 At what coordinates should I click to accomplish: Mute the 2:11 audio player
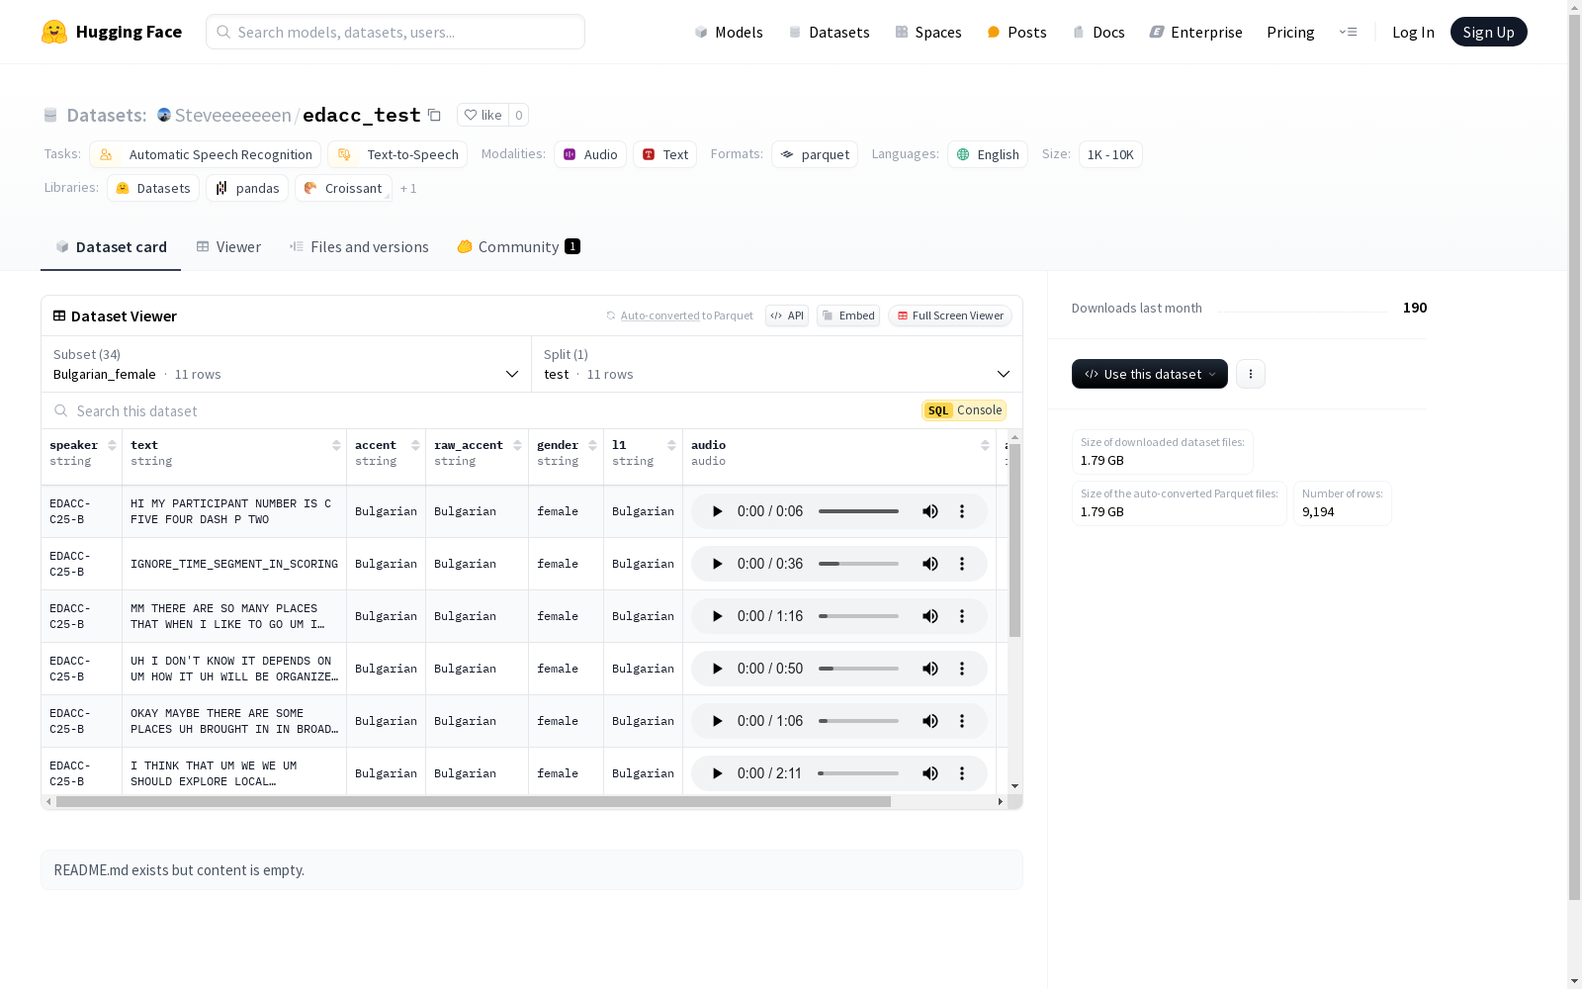[930, 773]
